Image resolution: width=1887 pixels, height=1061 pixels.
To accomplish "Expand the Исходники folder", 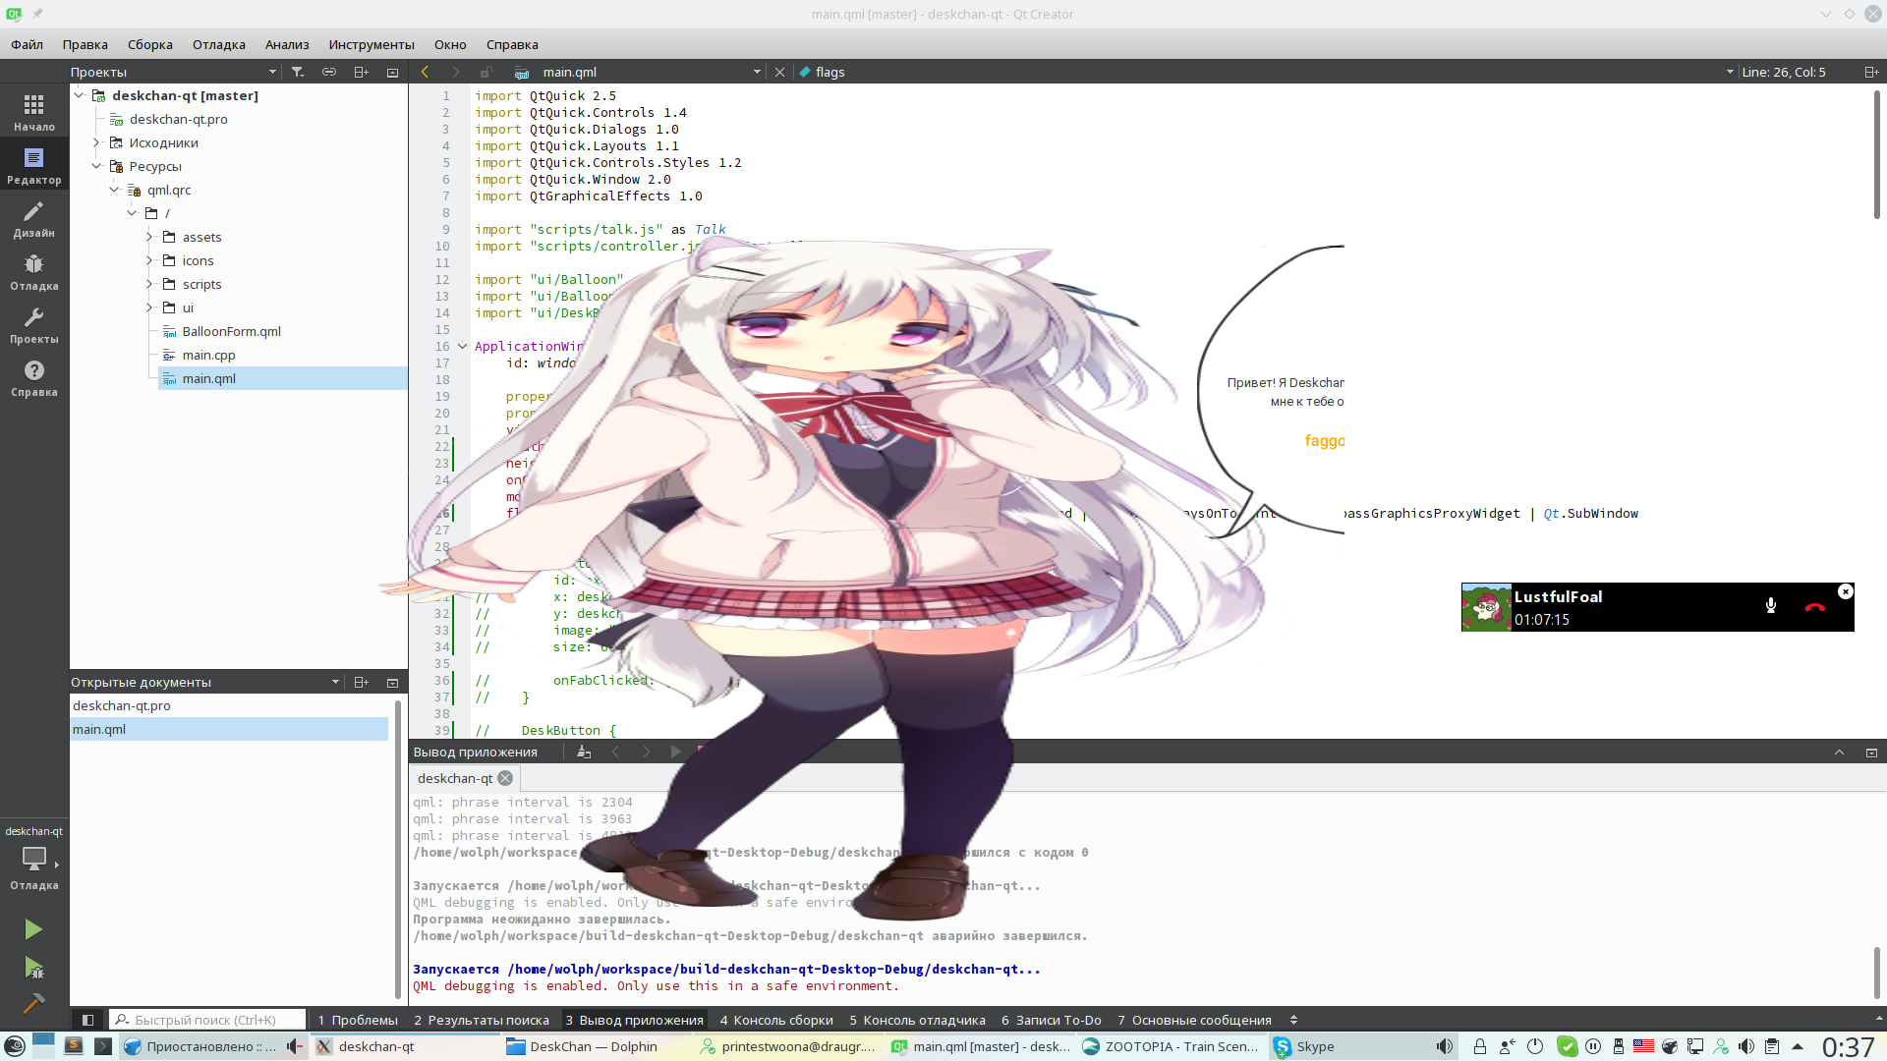I will pyautogui.click(x=96, y=142).
